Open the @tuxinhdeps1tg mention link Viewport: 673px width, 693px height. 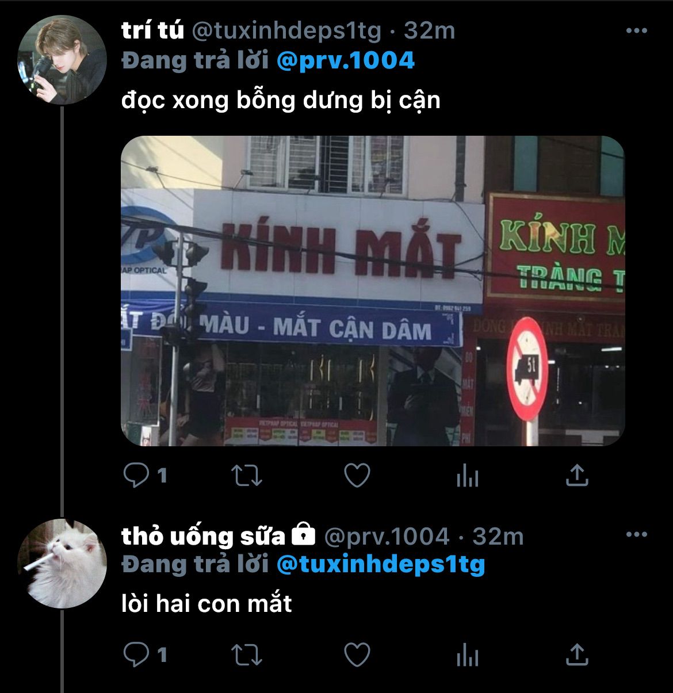pyautogui.click(x=381, y=565)
